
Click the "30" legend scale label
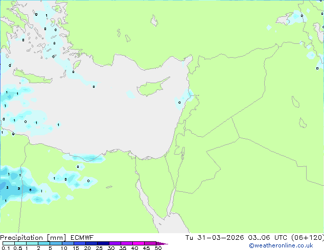(111, 248)
